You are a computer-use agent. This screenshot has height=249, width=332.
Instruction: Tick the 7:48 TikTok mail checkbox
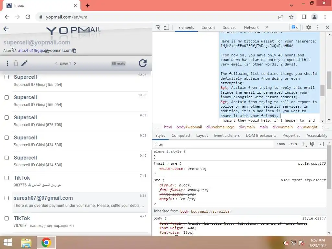click(x=7, y=178)
